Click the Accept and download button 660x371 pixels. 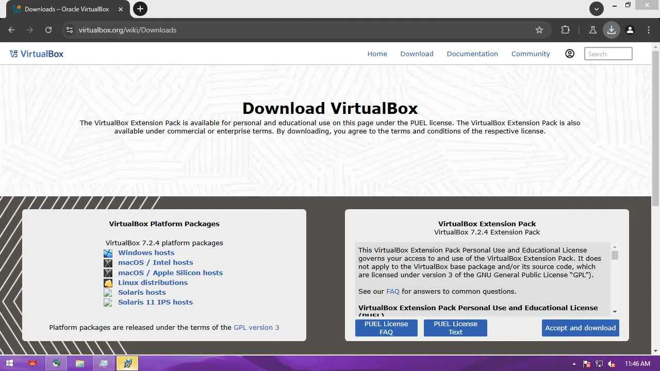pyautogui.click(x=581, y=328)
